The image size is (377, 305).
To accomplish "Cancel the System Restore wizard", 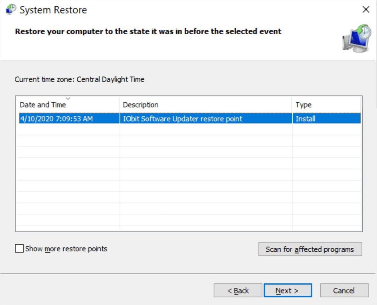I will click(x=344, y=291).
